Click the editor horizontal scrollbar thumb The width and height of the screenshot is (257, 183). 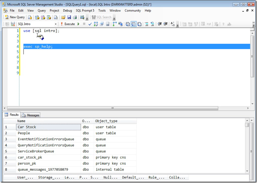click(113, 108)
